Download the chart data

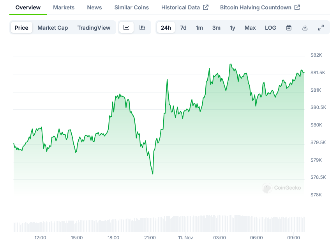pyautogui.click(x=305, y=28)
